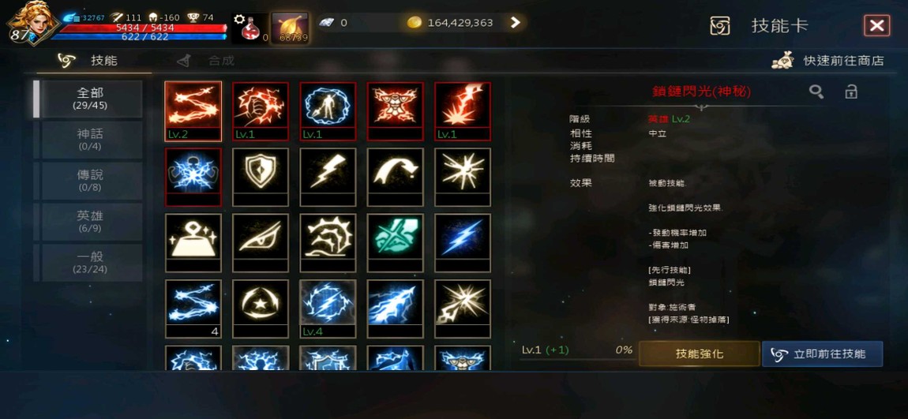The image size is (908, 419).
Task: Open the red potion quick slot
Action: coord(250,28)
